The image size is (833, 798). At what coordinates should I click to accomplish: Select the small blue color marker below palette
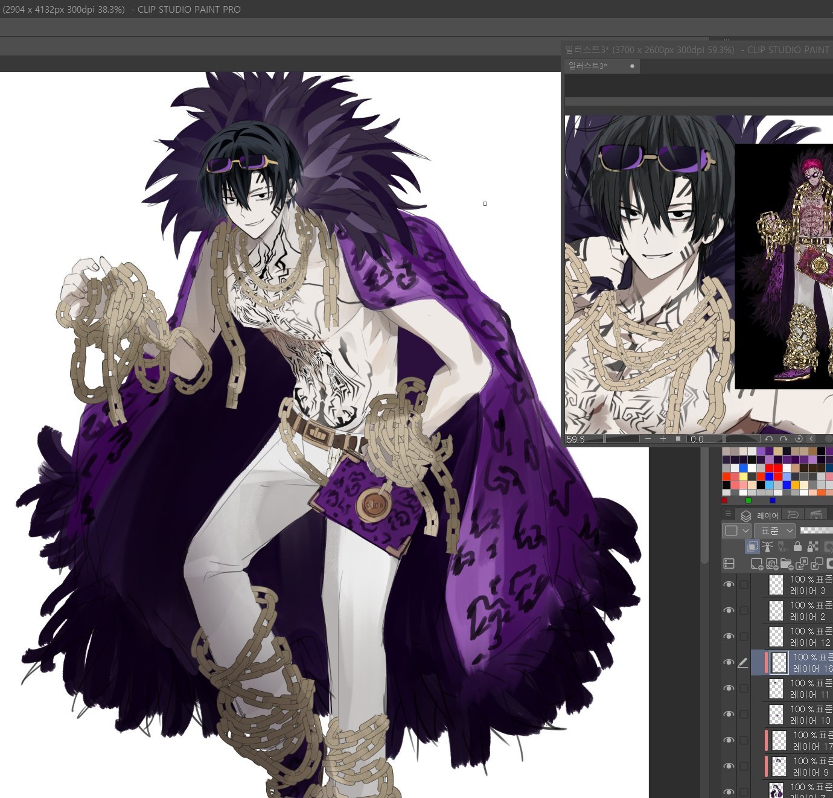[x=773, y=500]
